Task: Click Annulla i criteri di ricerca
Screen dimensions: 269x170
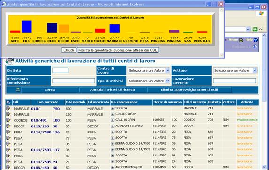Action: click(113, 90)
